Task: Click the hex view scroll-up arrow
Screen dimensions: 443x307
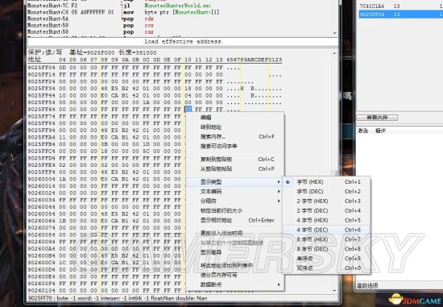Action: 335,53
